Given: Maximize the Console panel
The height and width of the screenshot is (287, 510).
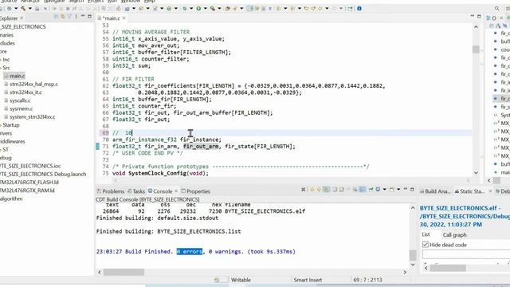Looking at the screenshot, I should (412, 190).
